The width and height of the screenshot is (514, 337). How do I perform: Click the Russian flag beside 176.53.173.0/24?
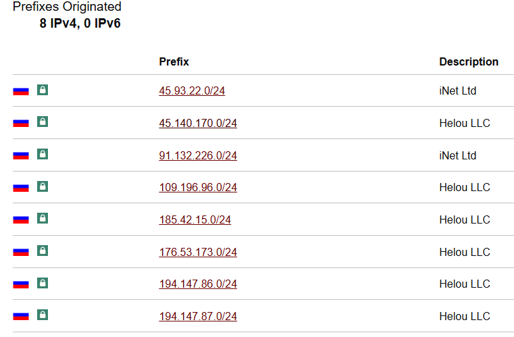point(21,252)
